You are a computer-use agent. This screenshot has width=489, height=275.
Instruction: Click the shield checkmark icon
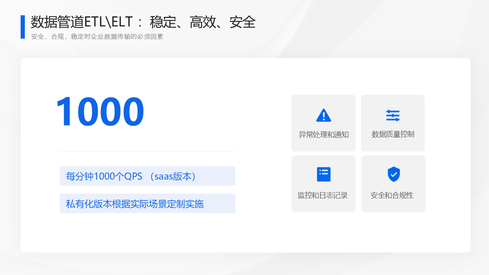(x=393, y=174)
